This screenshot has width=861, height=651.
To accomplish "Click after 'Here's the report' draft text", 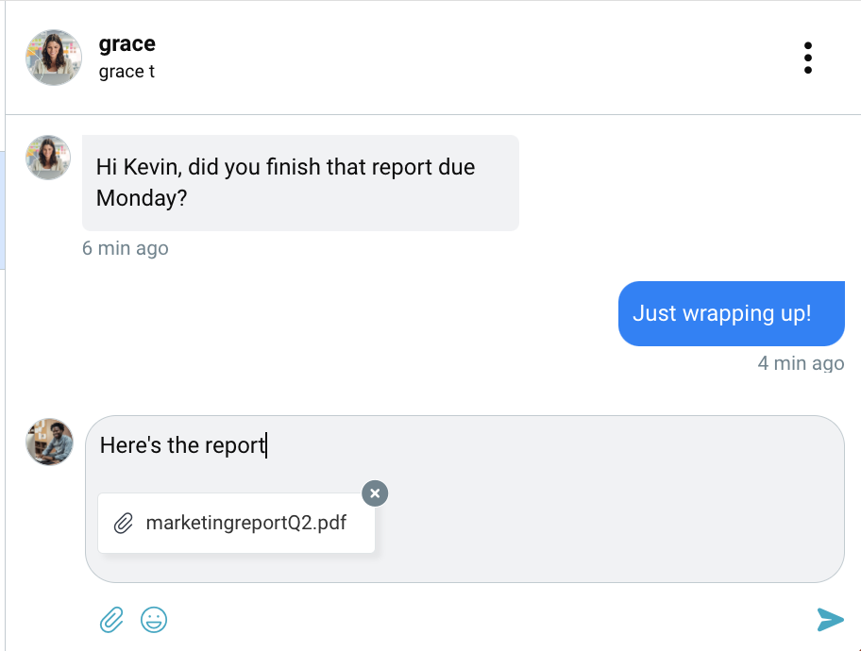I will tap(267, 445).
